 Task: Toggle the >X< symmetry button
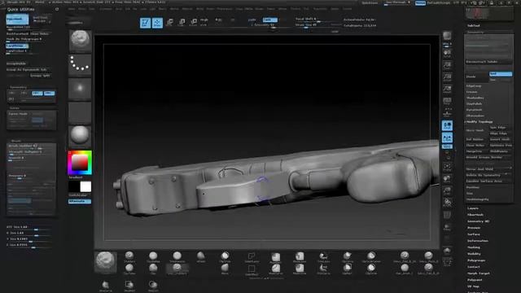[12, 94]
